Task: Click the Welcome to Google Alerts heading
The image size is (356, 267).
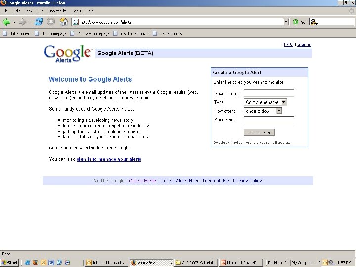Action: [90, 79]
